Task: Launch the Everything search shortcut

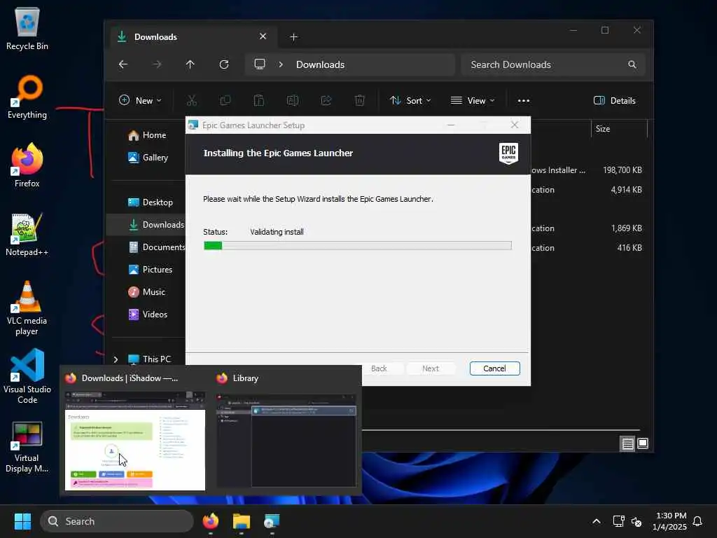Action: (x=27, y=97)
